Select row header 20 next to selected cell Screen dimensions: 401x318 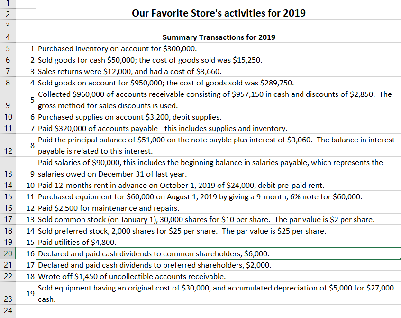click(8, 253)
